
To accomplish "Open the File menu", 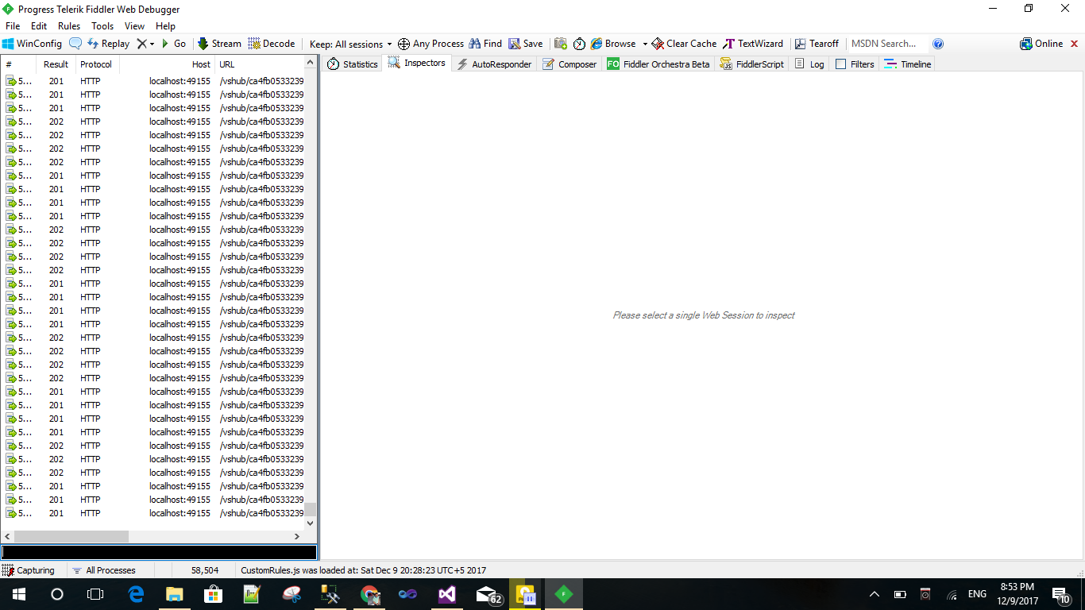I will point(13,26).
